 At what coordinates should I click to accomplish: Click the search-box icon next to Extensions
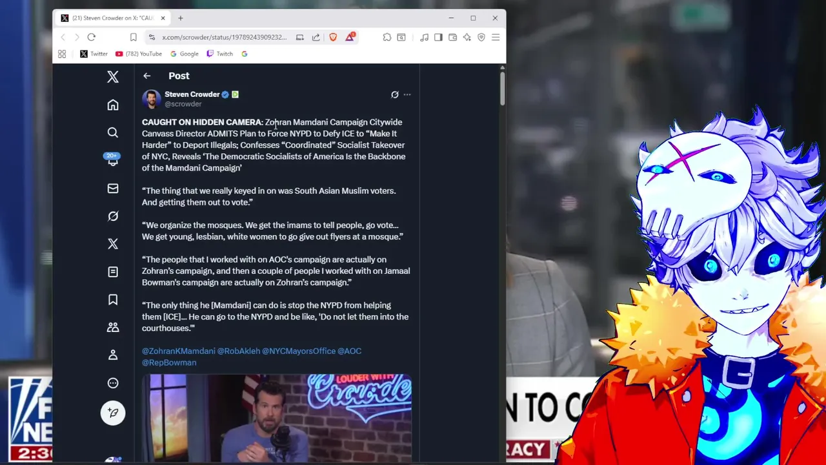[x=401, y=37]
